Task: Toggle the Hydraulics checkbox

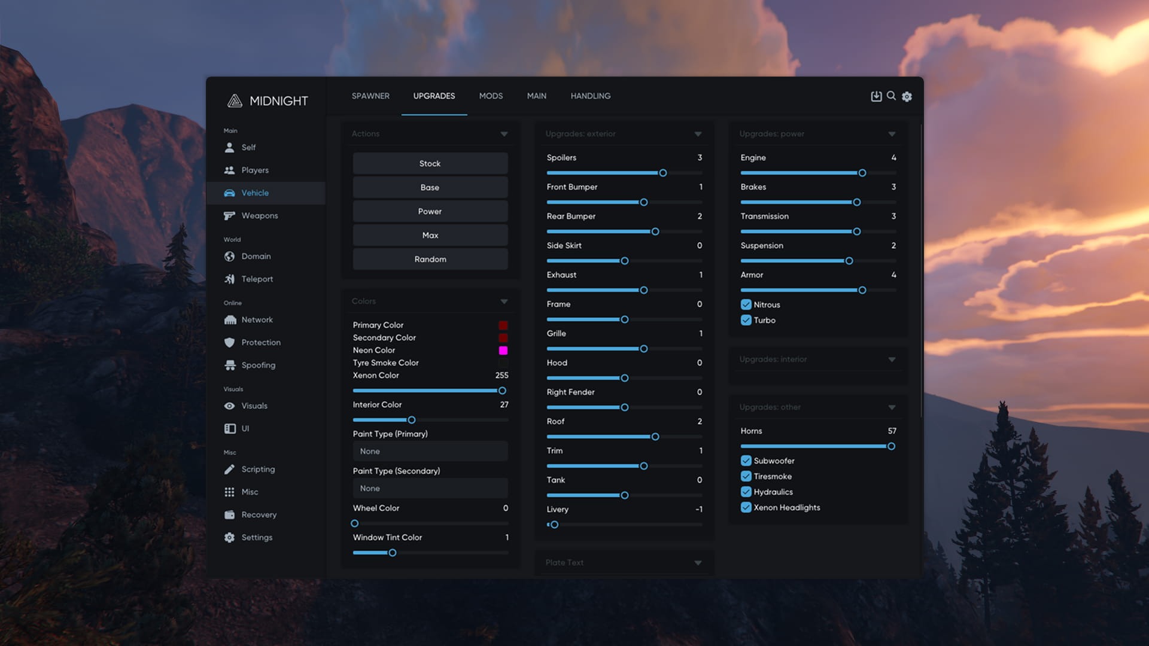Action: [x=746, y=492]
